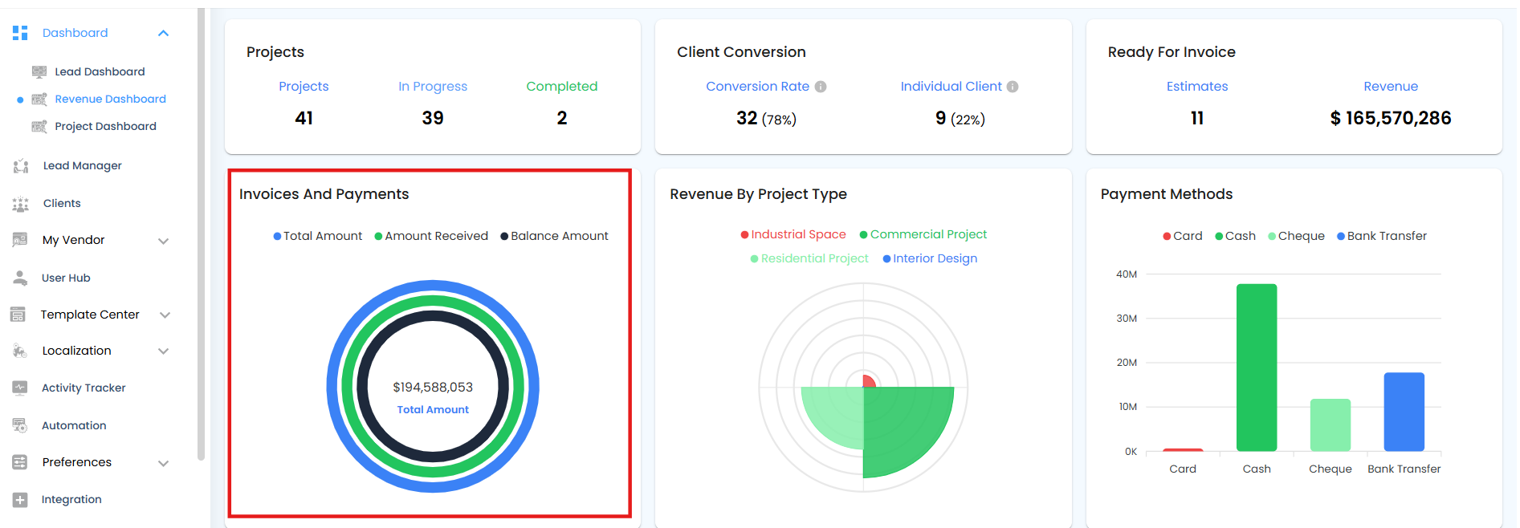Click the blue Bank Transfer bar
1520x528 pixels.
(1404, 412)
